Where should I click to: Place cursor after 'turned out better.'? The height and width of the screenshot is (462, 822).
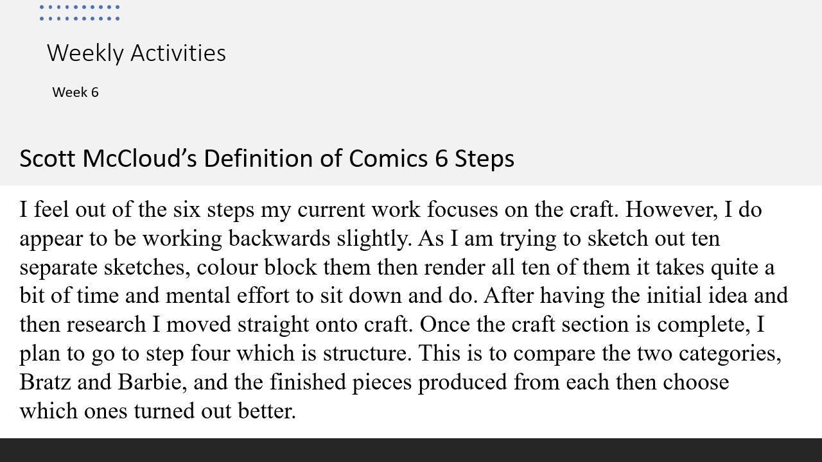pos(297,411)
